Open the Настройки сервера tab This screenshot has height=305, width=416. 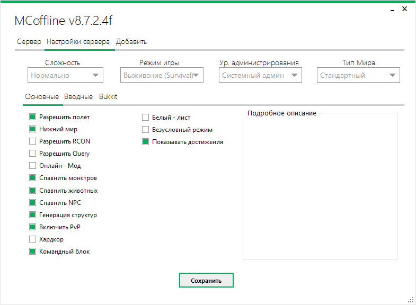coord(78,42)
